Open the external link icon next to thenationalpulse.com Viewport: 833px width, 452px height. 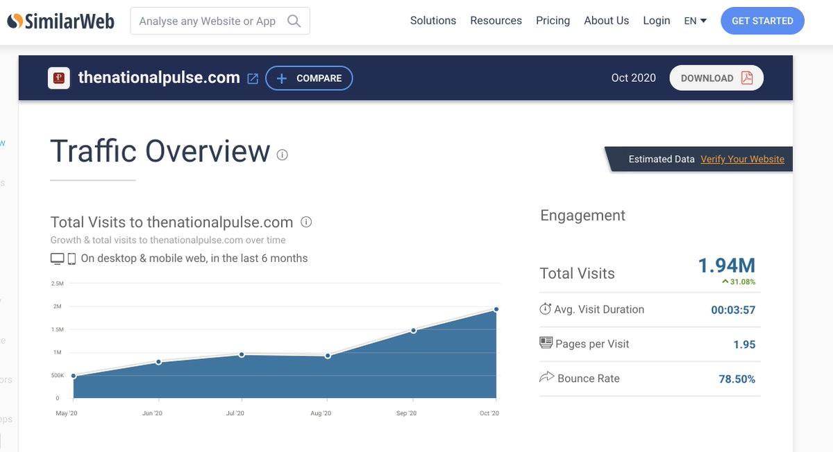[x=253, y=79]
